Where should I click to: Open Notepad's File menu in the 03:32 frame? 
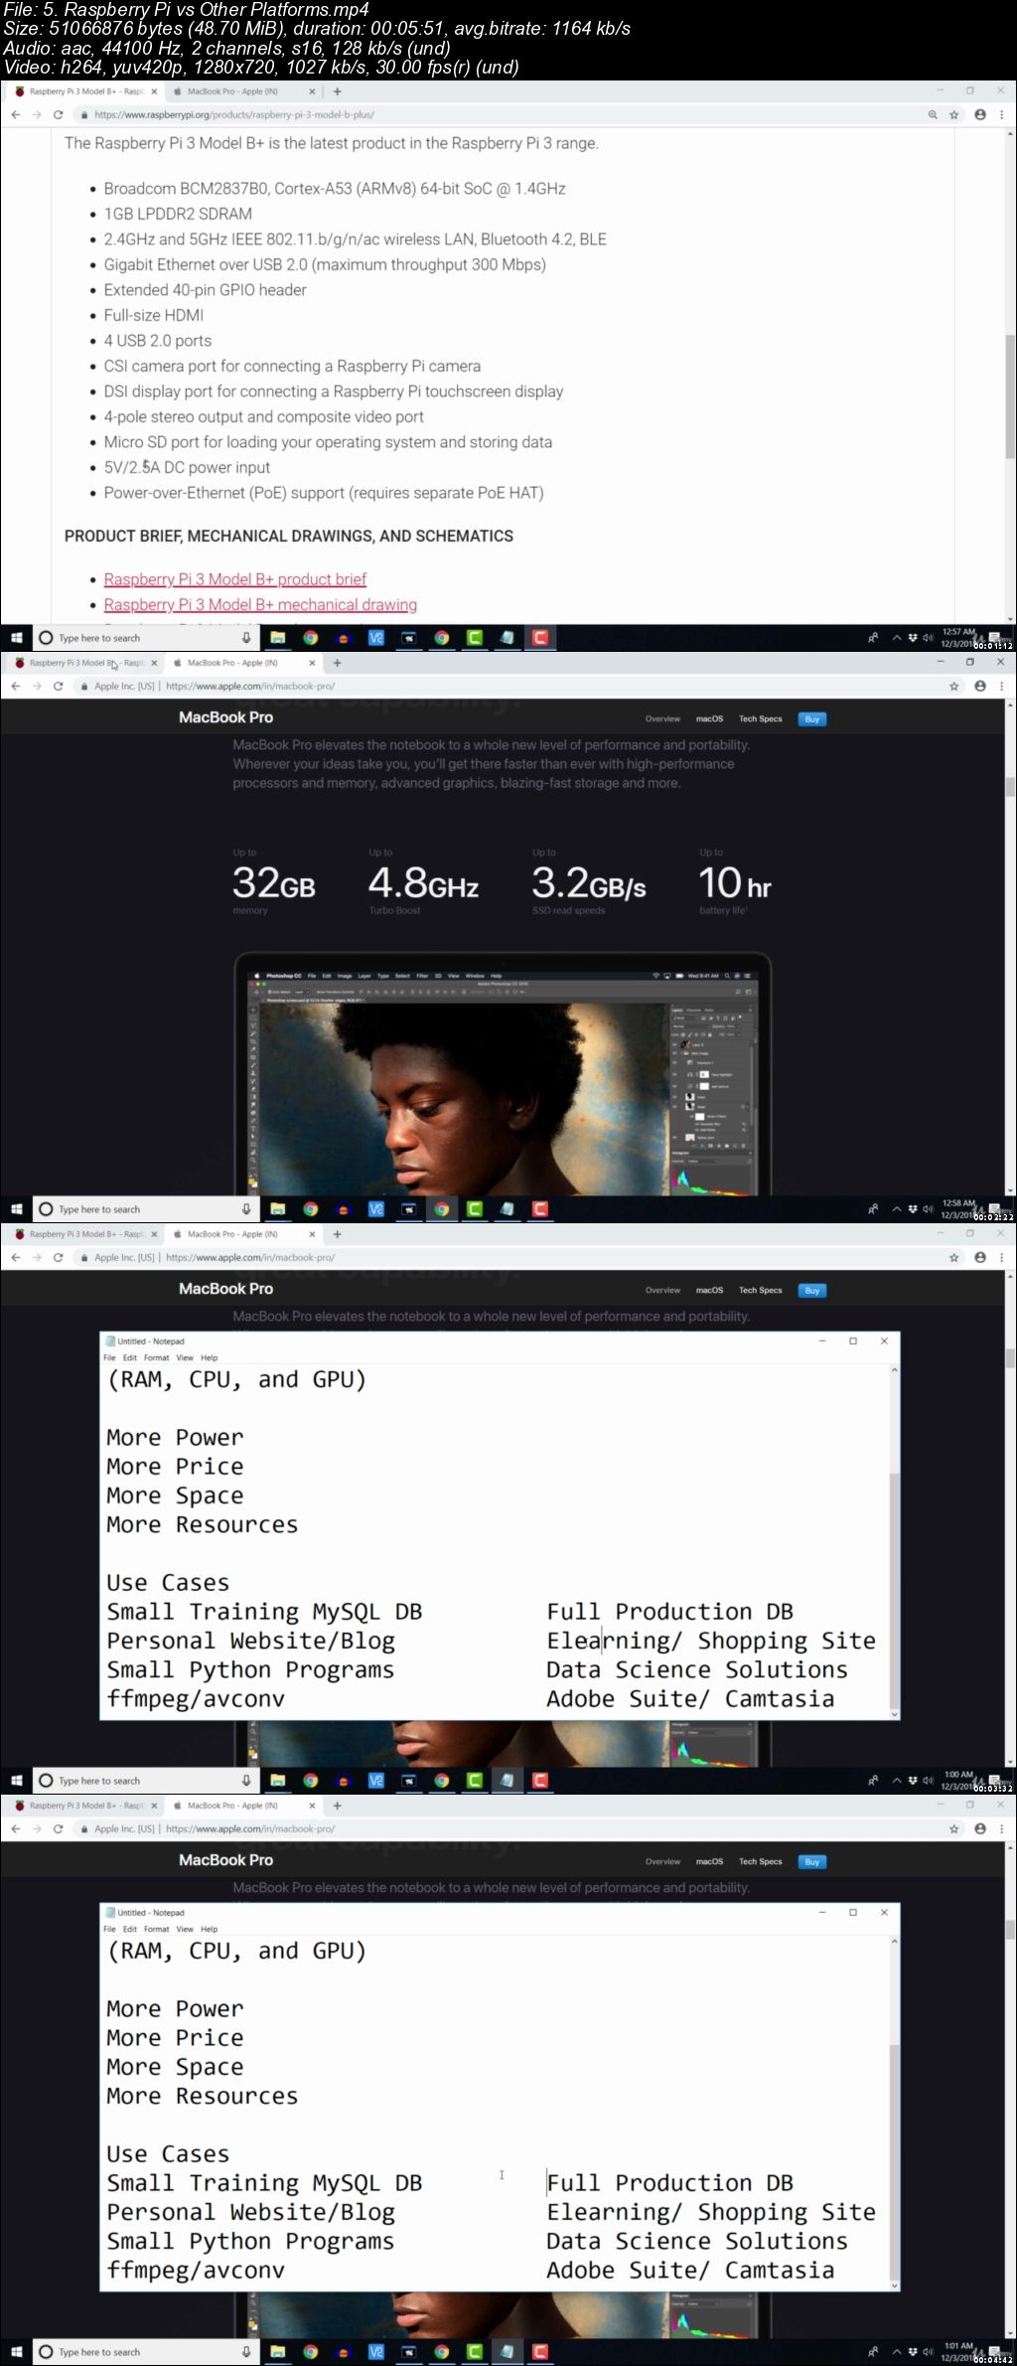pyautogui.click(x=109, y=1357)
